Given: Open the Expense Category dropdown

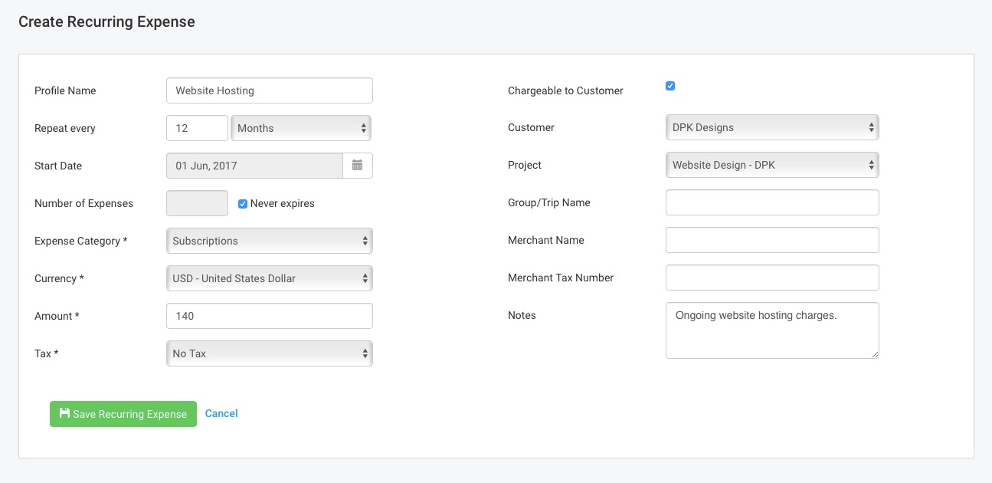Looking at the screenshot, I should [x=269, y=240].
